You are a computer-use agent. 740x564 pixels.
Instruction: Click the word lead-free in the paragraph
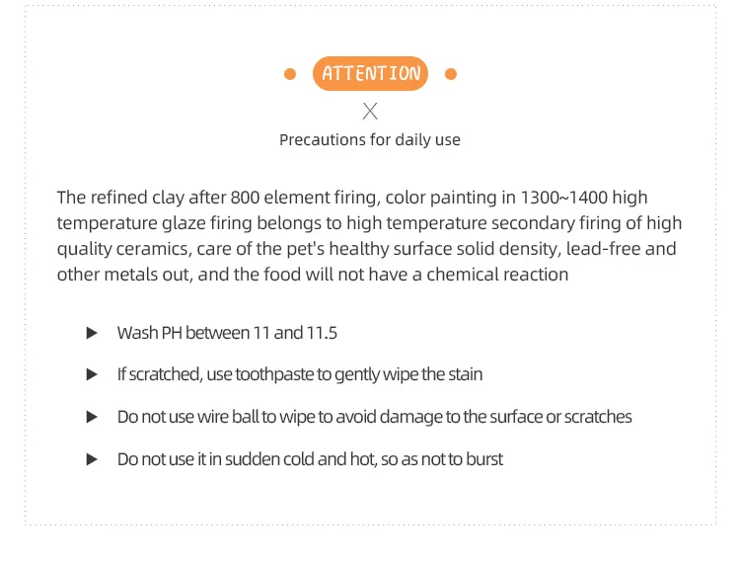point(602,249)
